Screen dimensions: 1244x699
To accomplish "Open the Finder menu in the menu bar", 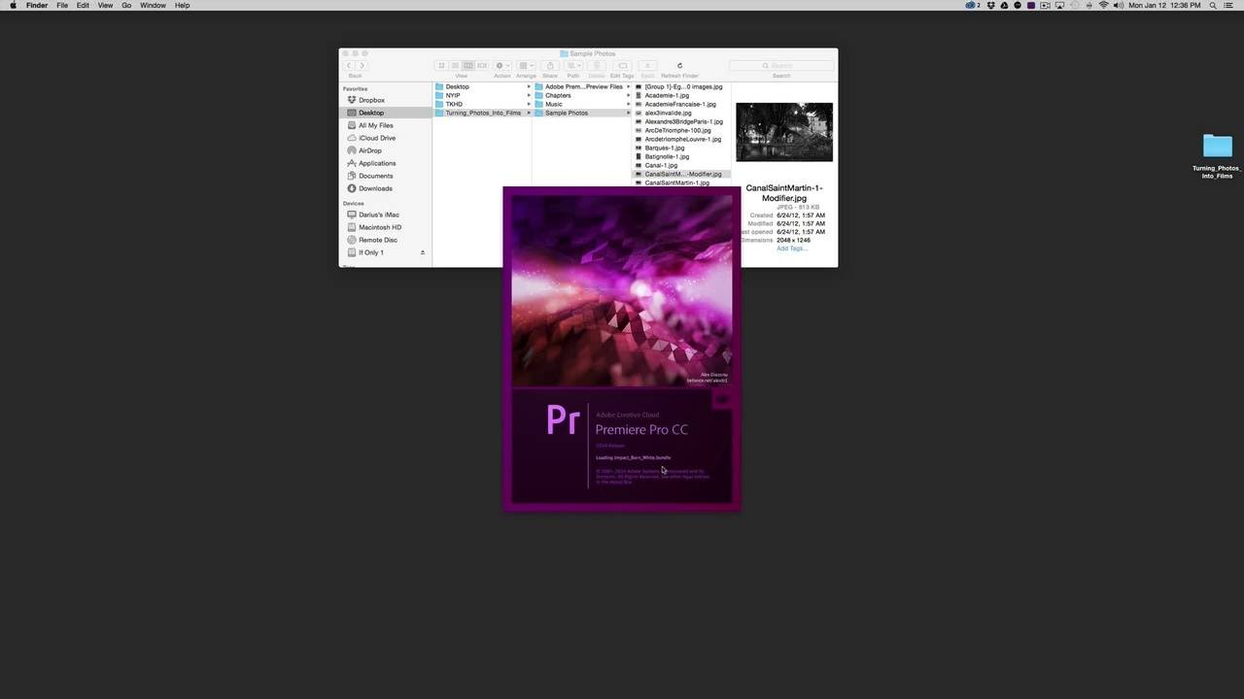I will click(x=37, y=5).
